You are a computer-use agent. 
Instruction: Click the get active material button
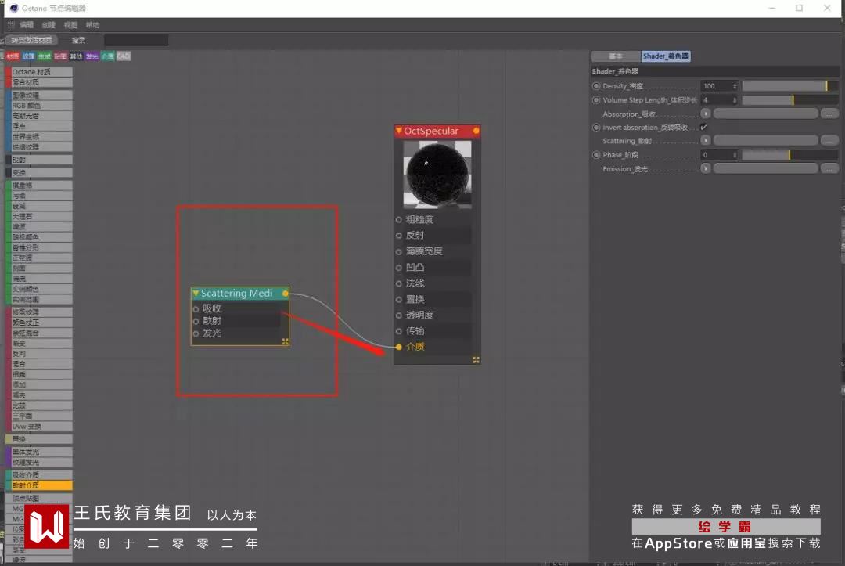click(32, 41)
